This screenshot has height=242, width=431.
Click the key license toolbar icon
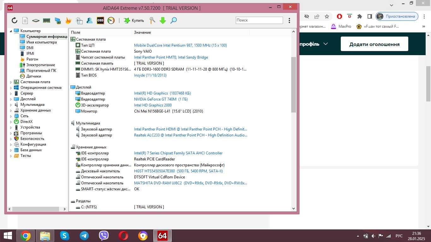click(152, 20)
